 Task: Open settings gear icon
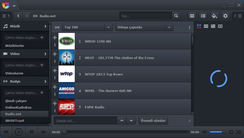pyautogui.click(x=225, y=16)
